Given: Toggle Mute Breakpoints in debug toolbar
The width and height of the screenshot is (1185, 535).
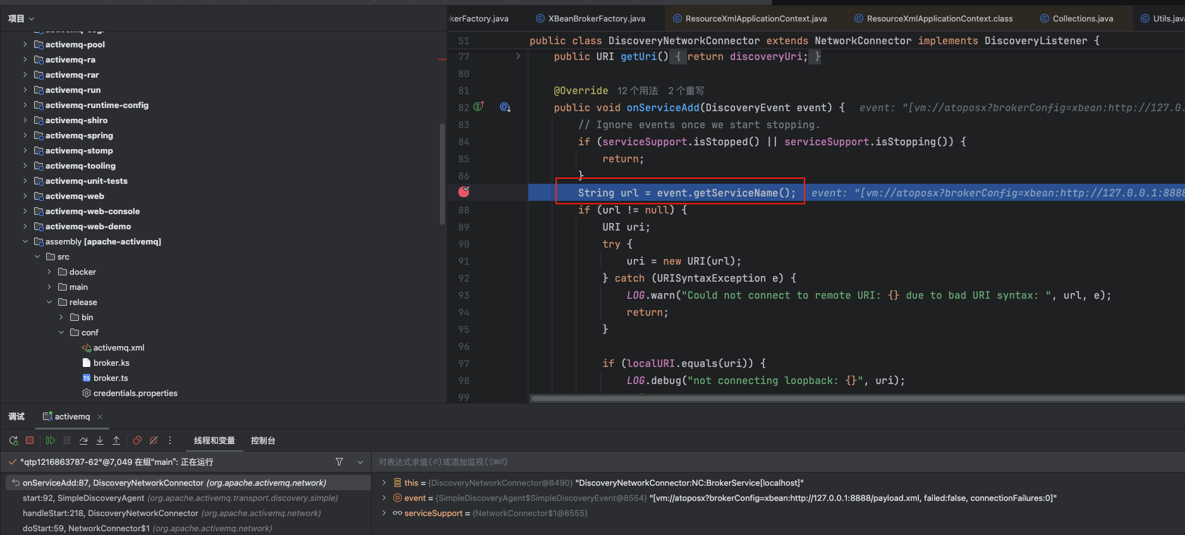Looking at the screenshot, I should 154,440.
